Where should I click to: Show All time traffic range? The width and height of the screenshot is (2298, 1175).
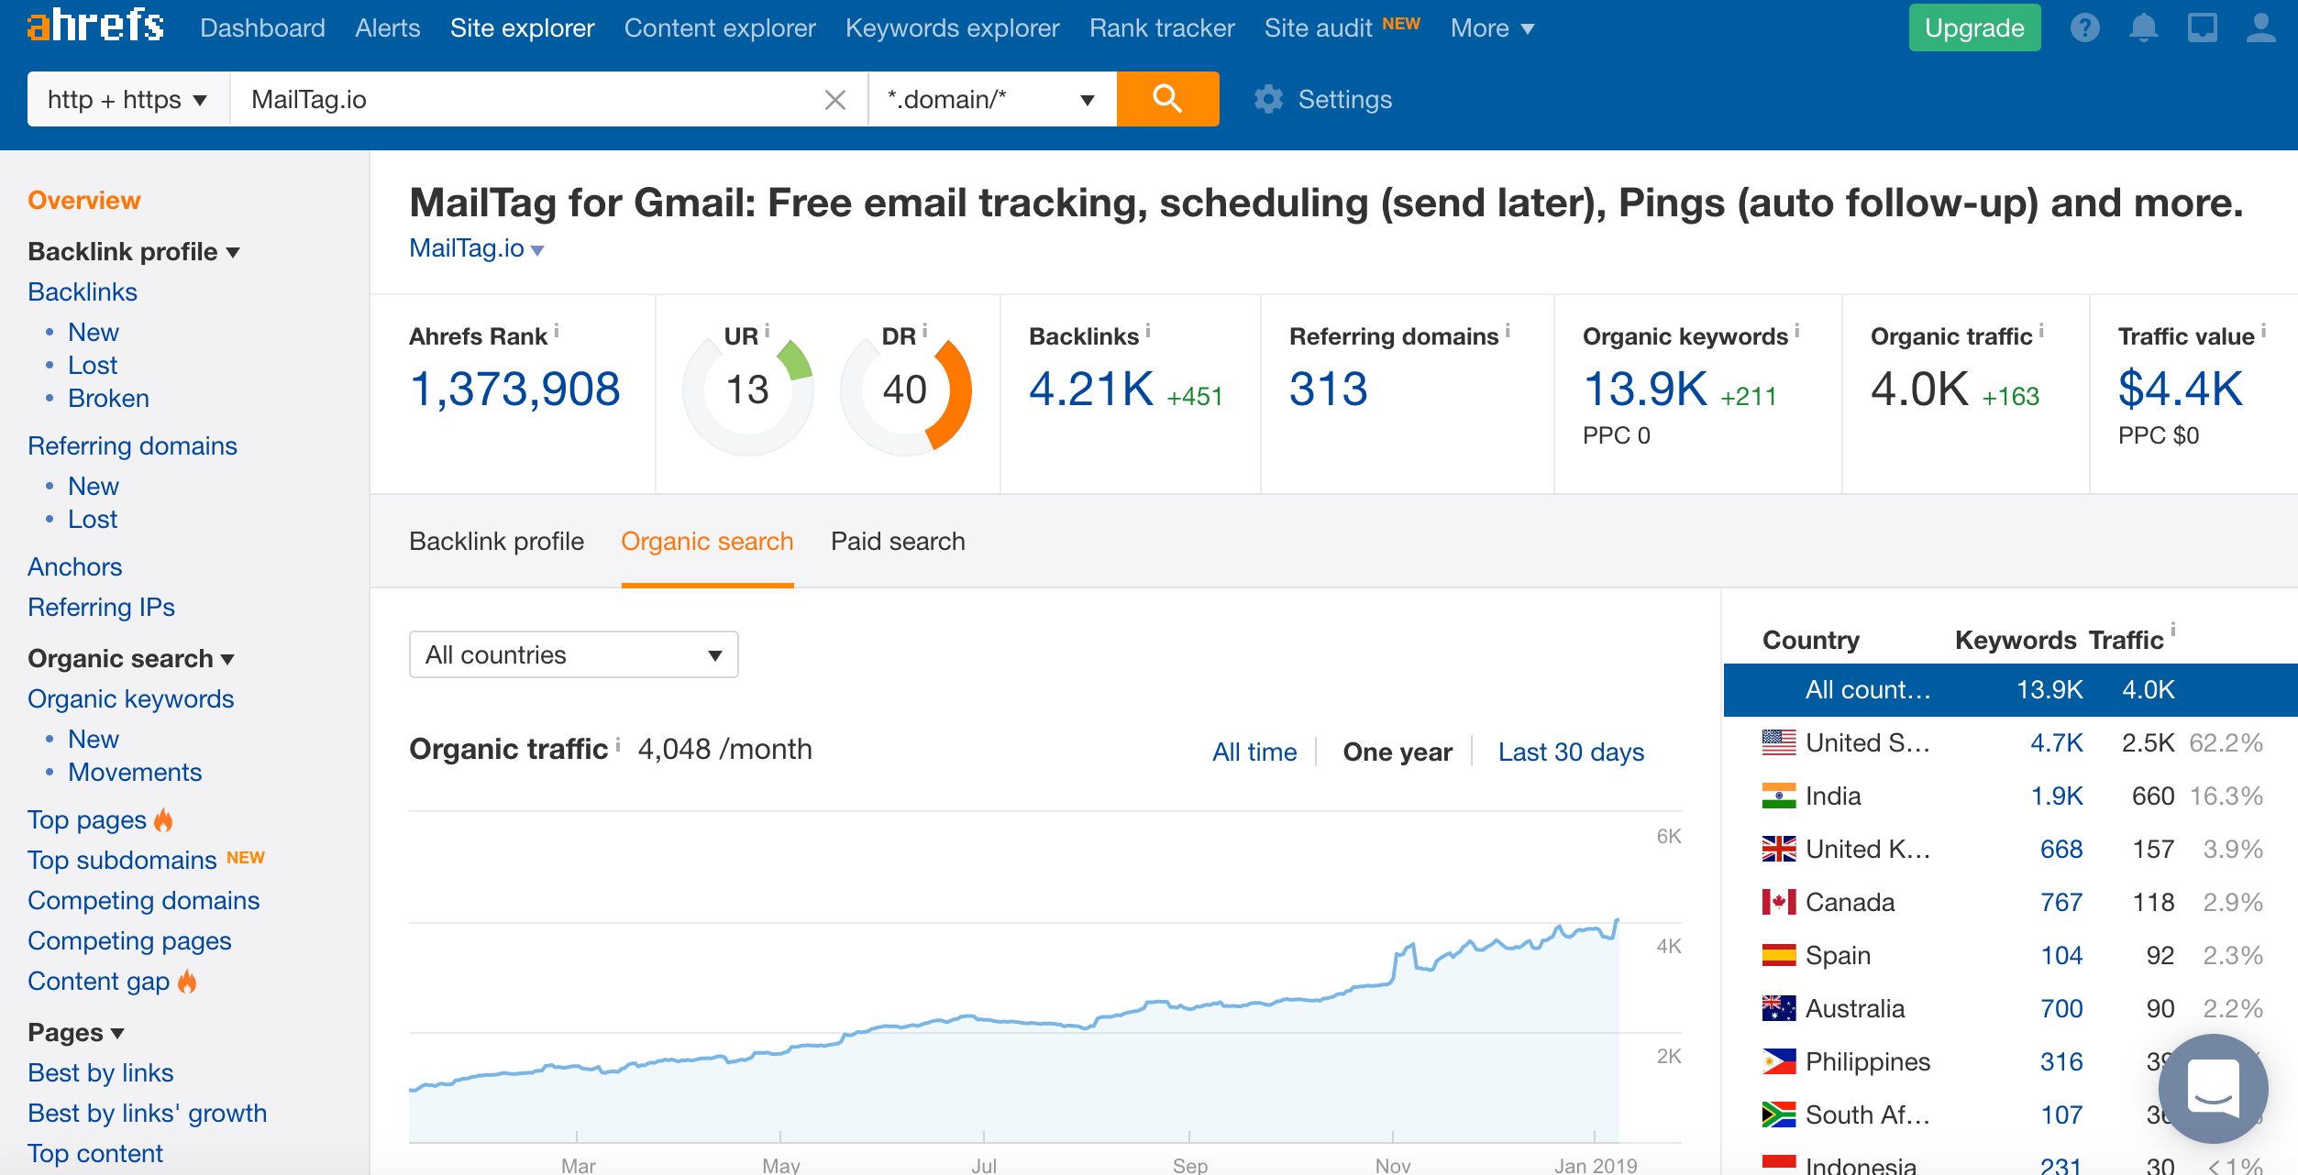(1254, 752)
